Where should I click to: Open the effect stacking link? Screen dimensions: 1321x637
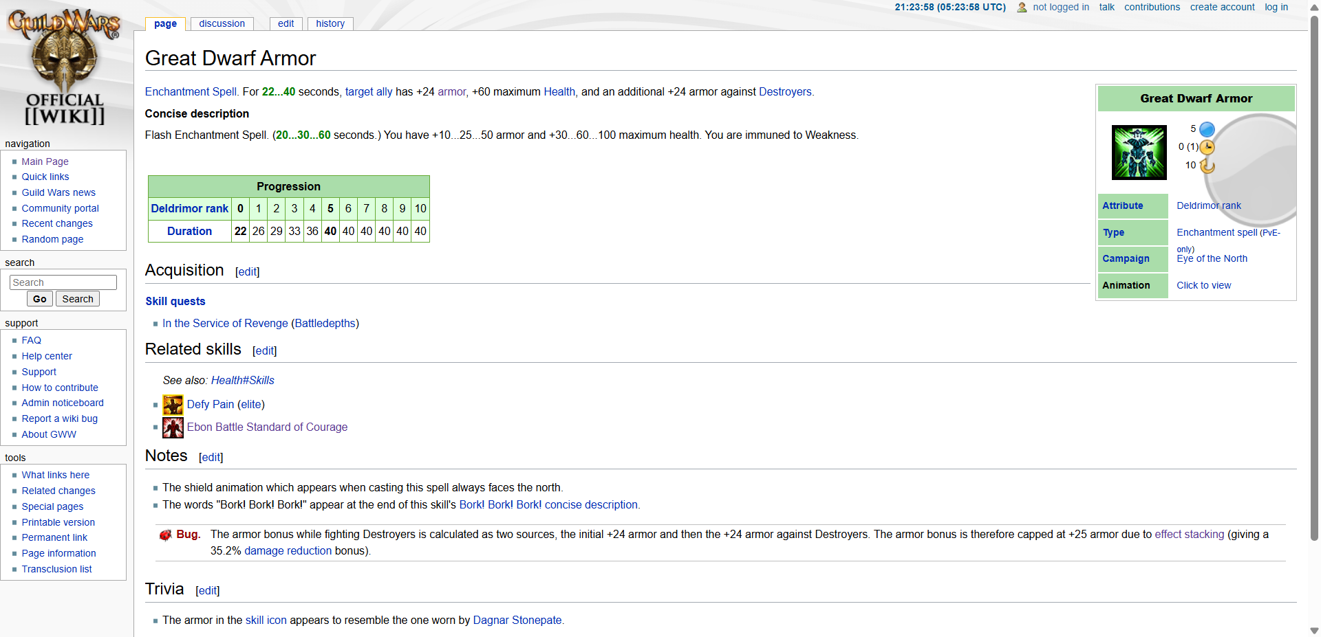tap(1189, 534)
